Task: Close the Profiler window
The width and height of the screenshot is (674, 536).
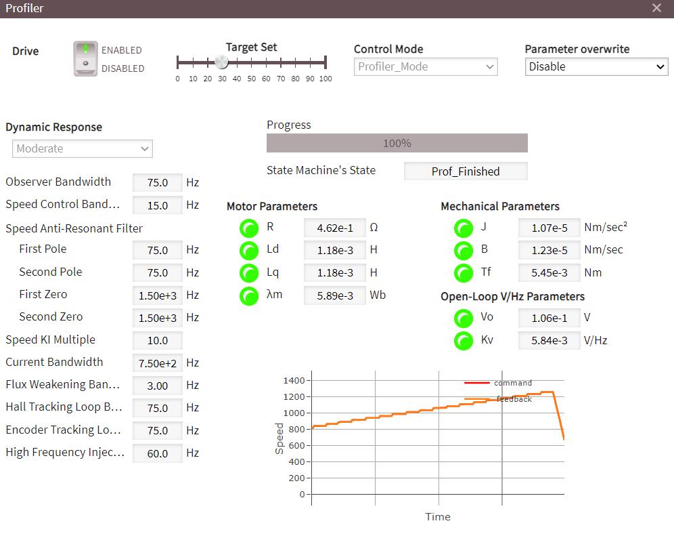Action: click(x=656, y=8)
